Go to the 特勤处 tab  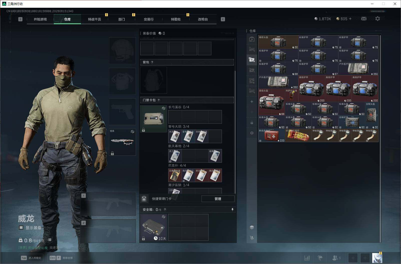176,19
